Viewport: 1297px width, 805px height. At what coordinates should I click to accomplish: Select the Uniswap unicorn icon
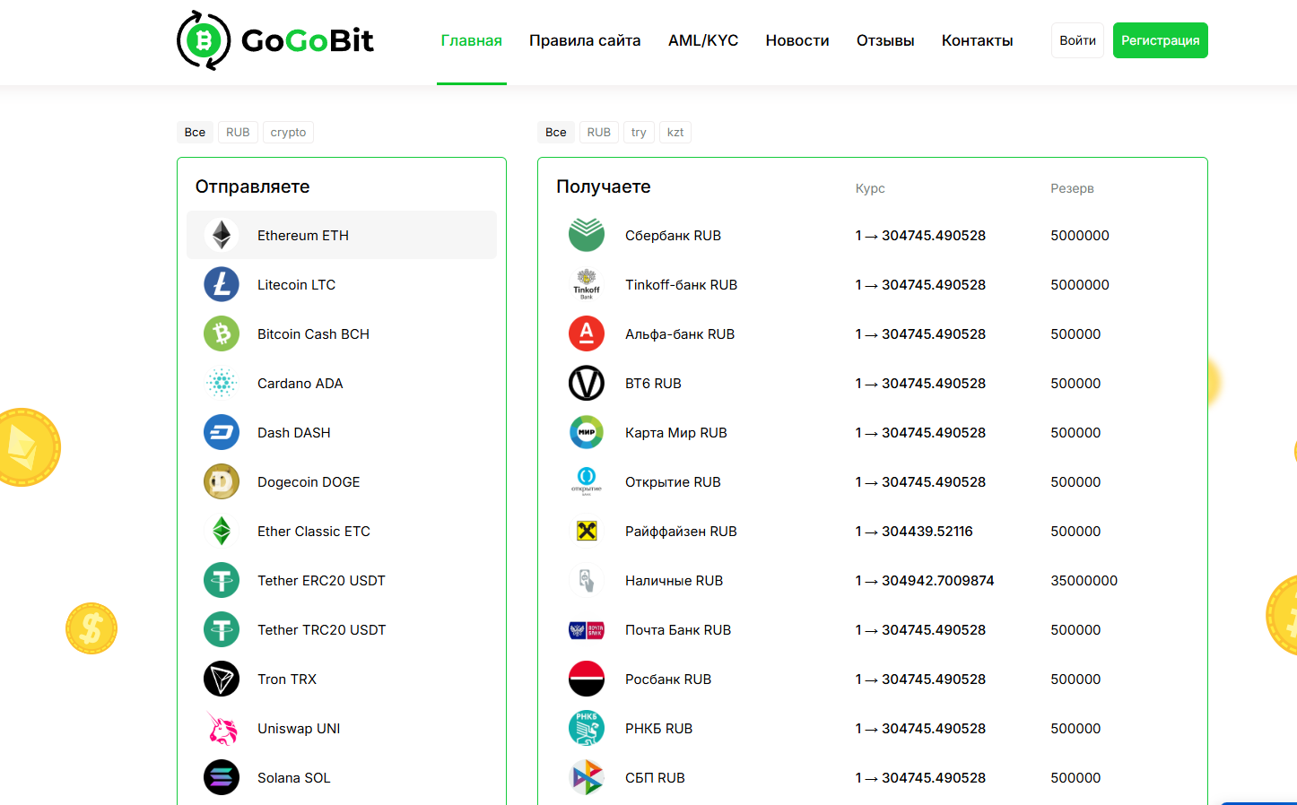tap(222, 728)
